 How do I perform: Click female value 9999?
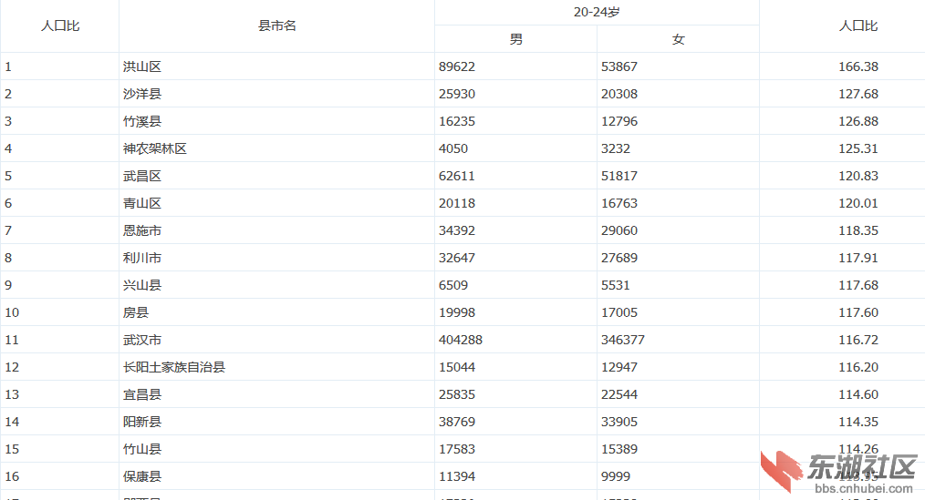615,475
